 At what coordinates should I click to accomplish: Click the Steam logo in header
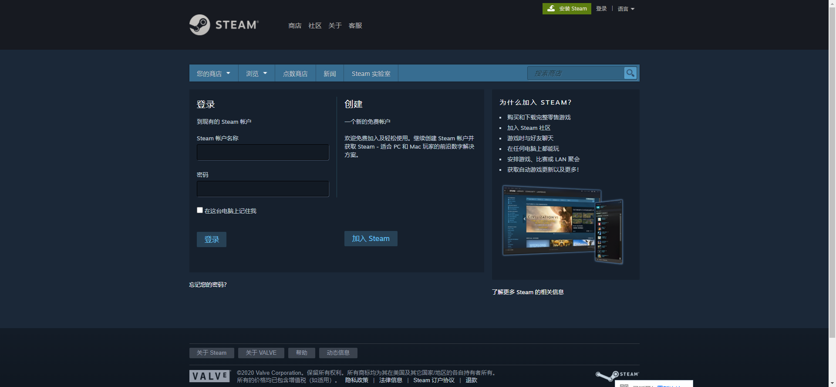[224, 25]
